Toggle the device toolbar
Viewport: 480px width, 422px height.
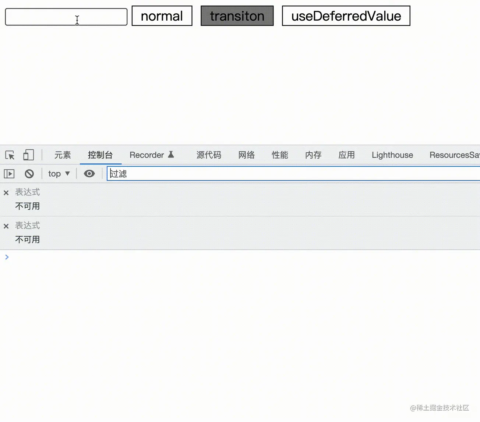(x=29, y=155)
